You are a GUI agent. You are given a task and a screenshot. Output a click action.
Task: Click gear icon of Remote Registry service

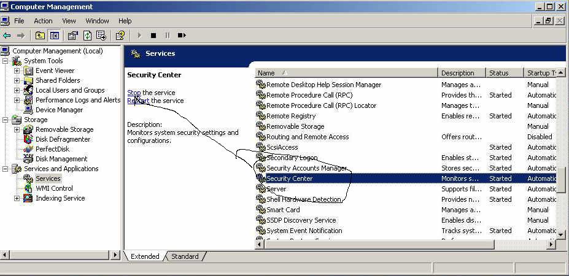(261, 116)
